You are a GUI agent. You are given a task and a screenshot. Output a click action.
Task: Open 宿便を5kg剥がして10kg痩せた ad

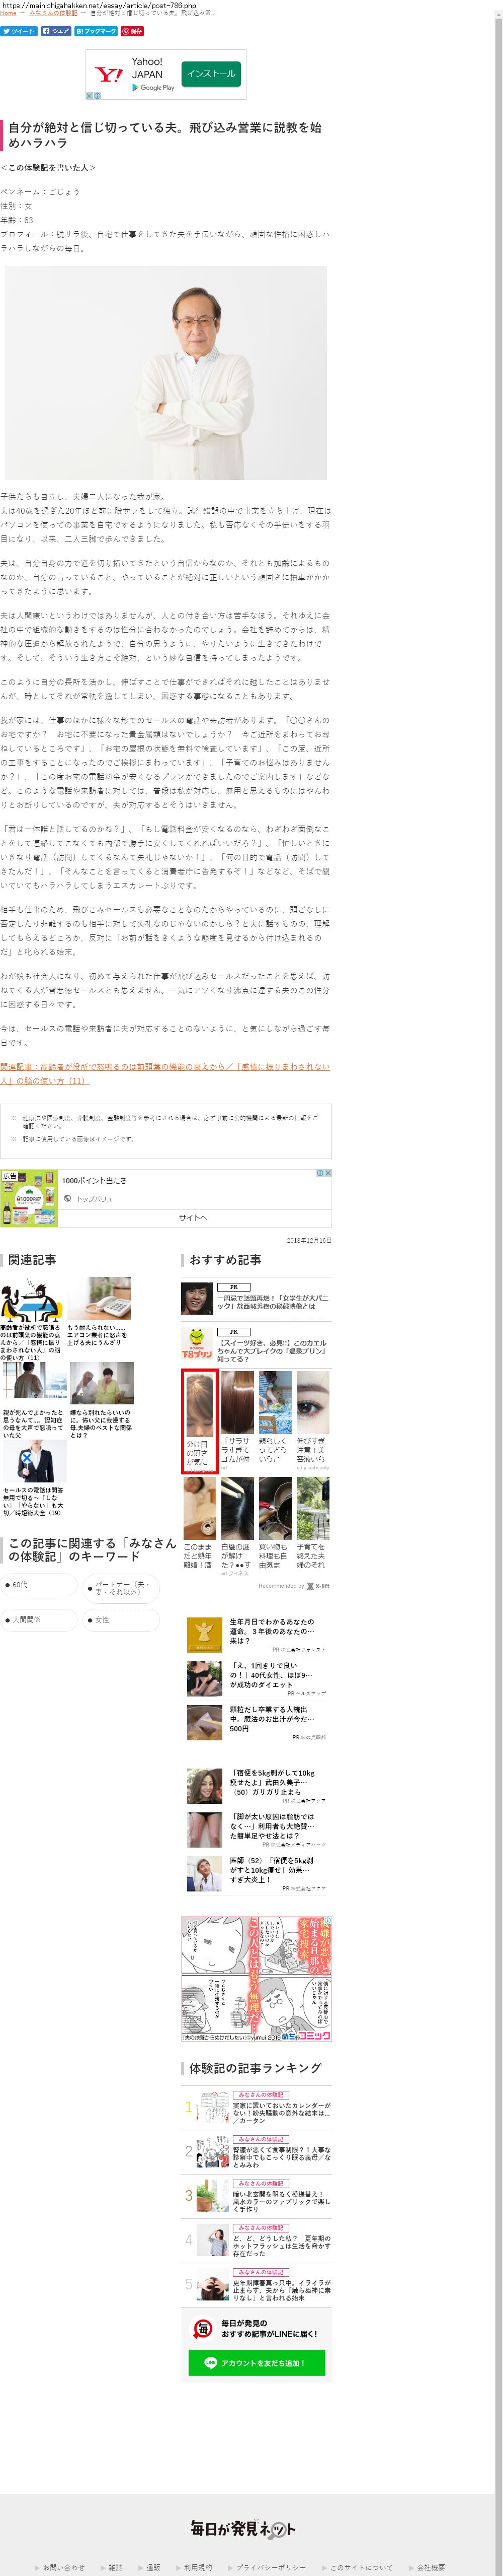257,1785
